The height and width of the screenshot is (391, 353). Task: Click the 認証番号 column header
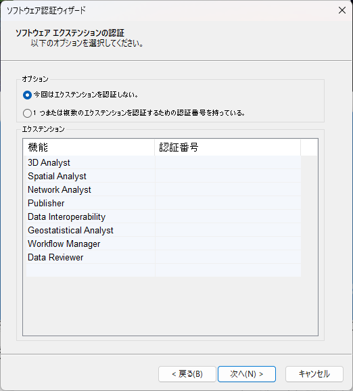(228, 147)
